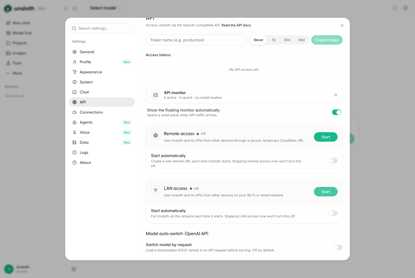Click the Search settings field
415x278 pixels.
click(x=102, y=28)
